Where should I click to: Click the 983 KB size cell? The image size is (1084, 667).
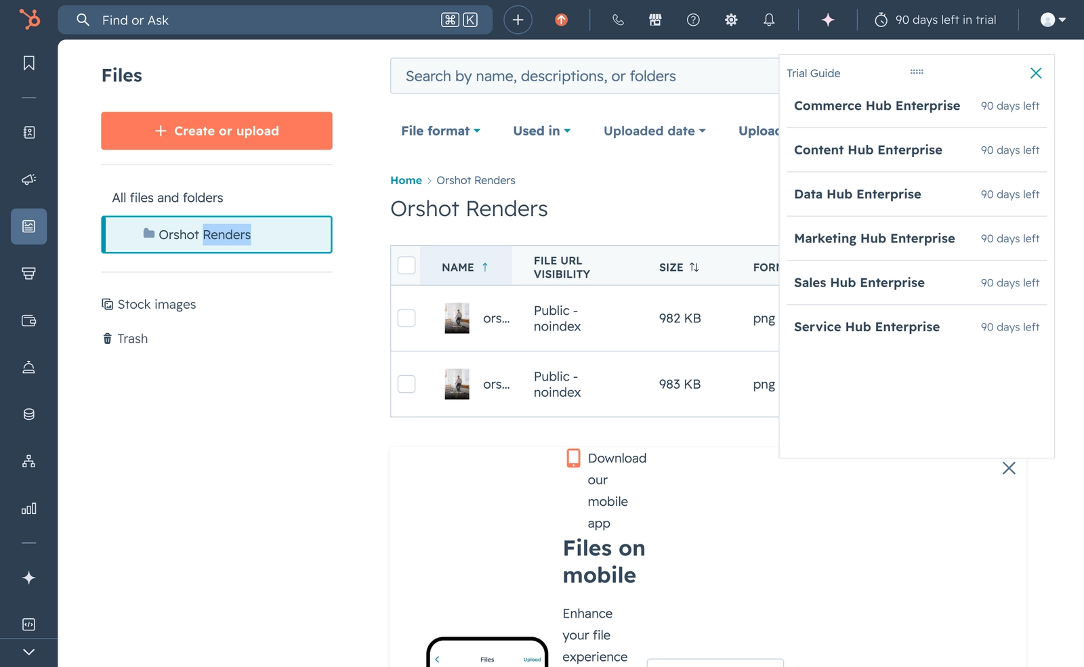(x=680, y=384)
